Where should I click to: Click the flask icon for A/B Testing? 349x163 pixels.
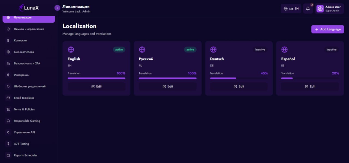8,144
